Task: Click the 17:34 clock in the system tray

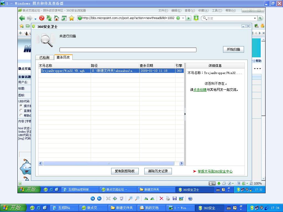Action: (275, 208)
